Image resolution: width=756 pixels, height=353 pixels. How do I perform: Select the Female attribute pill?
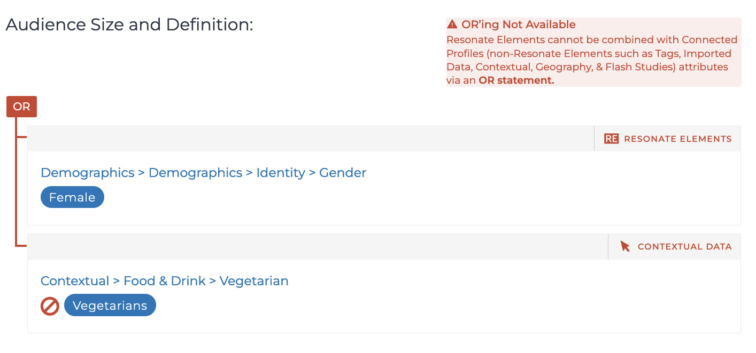point(72,197)
